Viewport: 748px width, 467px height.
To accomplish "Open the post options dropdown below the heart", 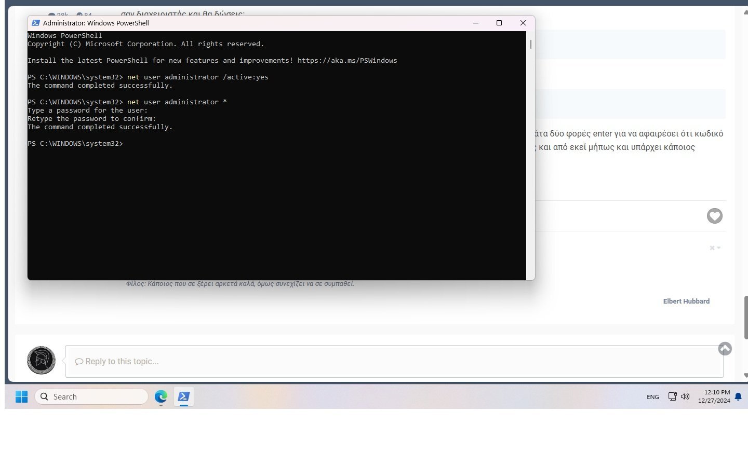I will click(715, 248).
